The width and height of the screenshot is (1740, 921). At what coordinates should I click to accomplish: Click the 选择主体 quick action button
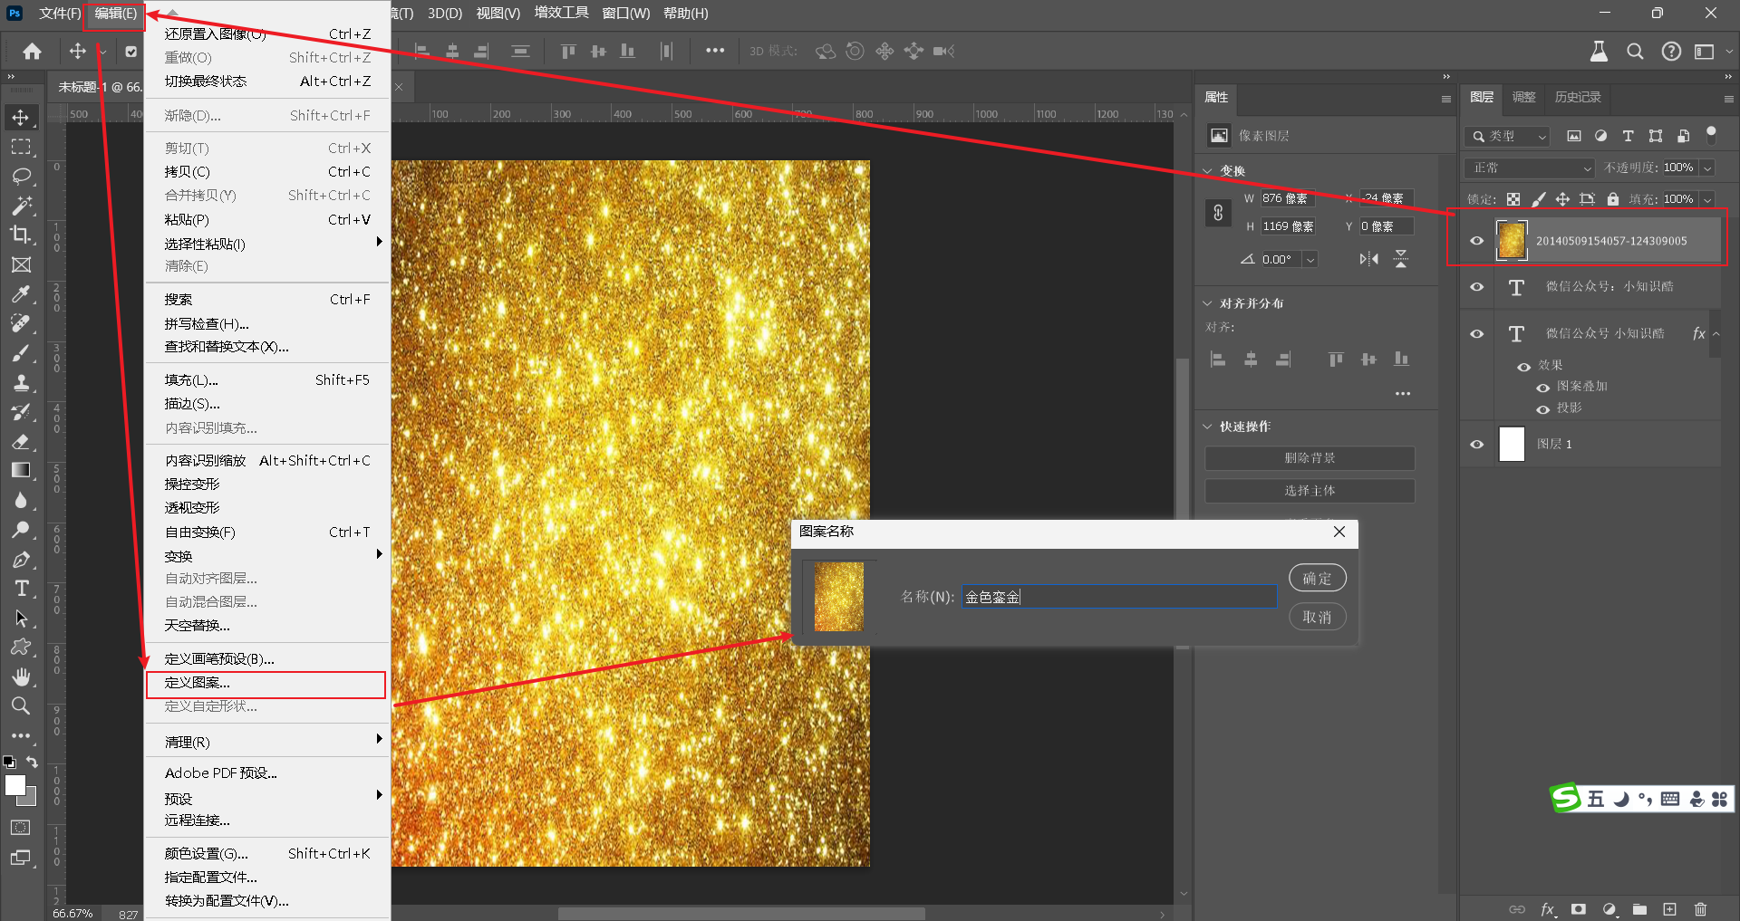pyautogui.click(x=1310, y=491)
